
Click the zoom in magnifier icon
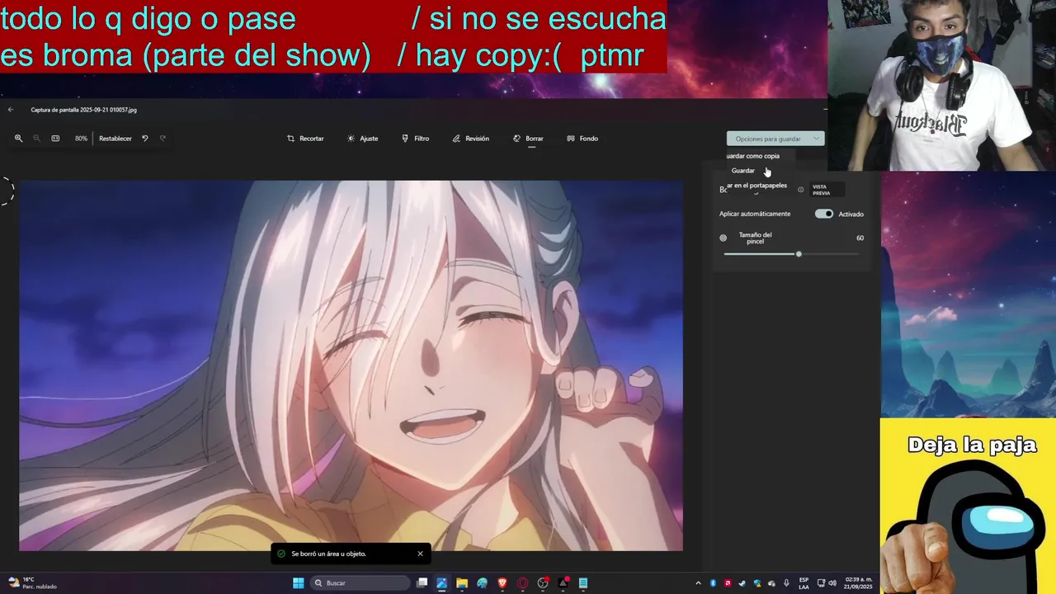(x=18, y=139)
